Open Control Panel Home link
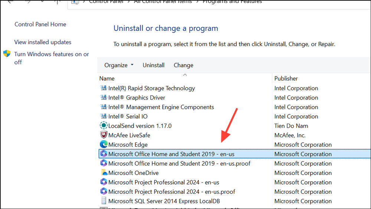 coord(40,24)
